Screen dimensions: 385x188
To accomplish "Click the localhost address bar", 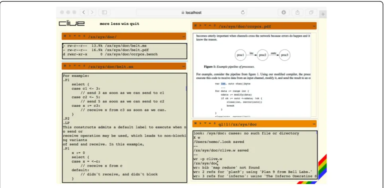I will 192,12.
